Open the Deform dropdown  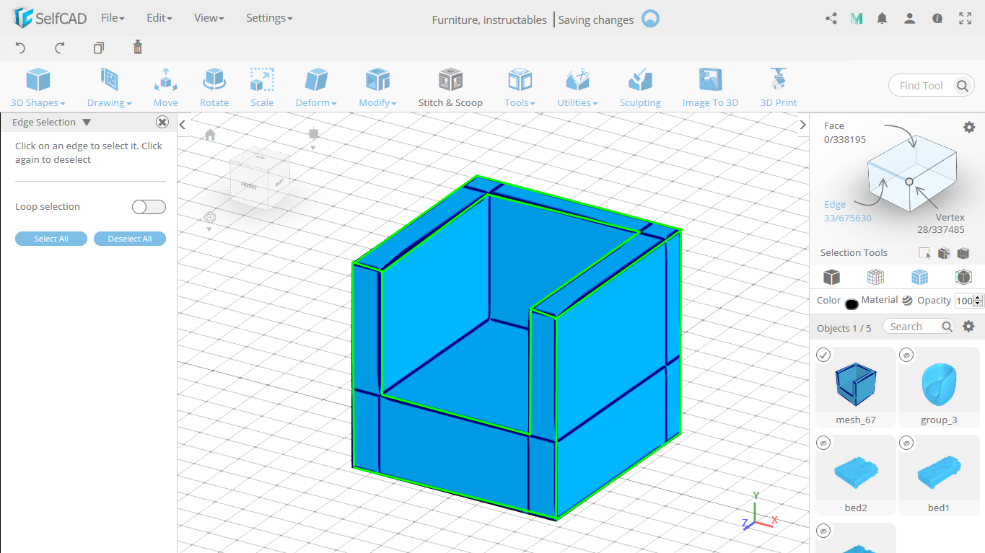316,87
